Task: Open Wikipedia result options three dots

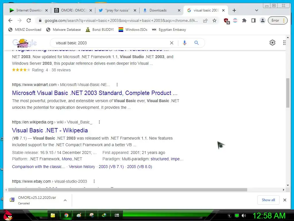Action: [99, 122]
